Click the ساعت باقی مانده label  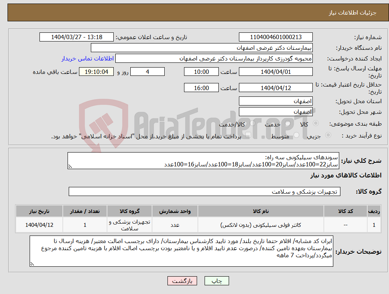click(55, 72)
